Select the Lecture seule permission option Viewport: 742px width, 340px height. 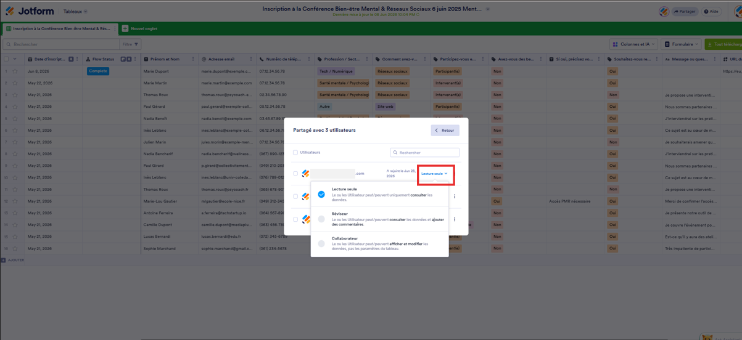click(x=379, y=194)
